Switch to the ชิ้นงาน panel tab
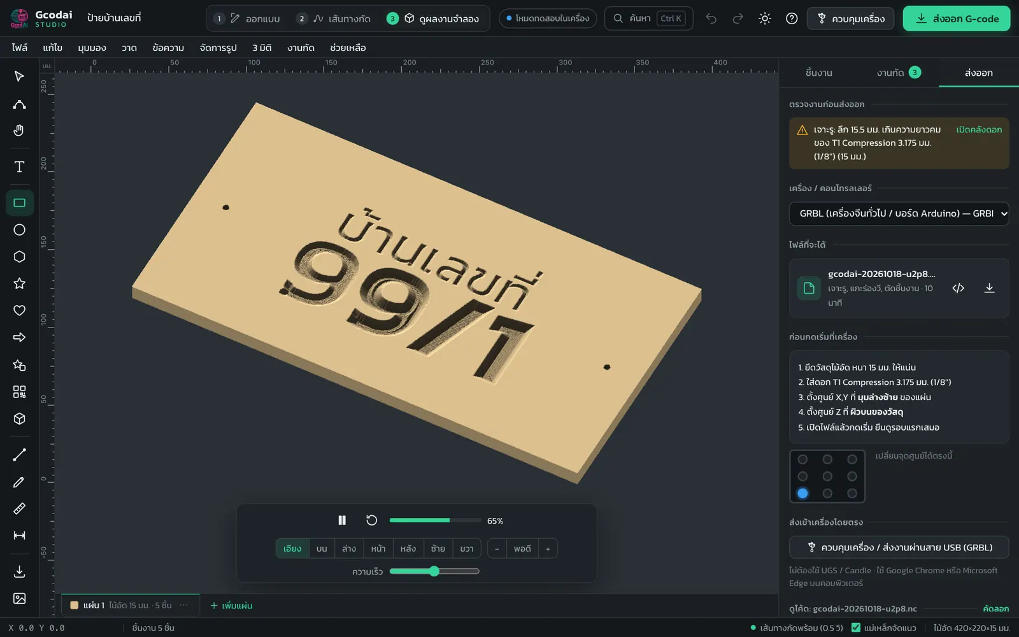 (819, 73)
